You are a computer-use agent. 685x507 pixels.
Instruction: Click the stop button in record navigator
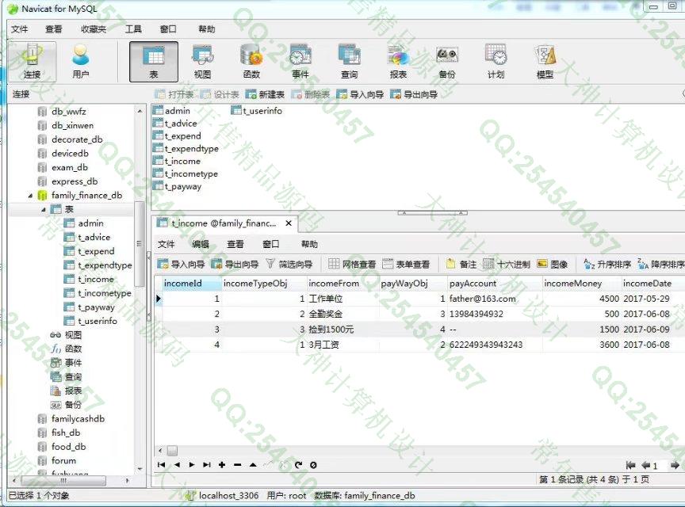pyautogui.click(x=313, y=465)
